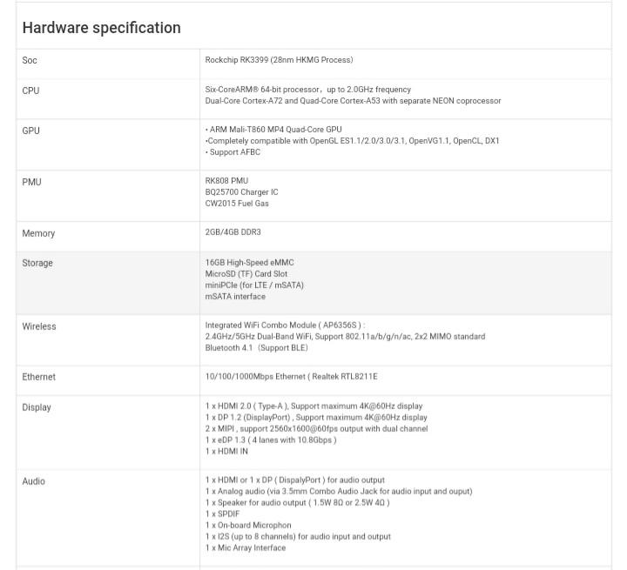Click the 10/100/1000Mbps Ethernet Realtek value
The height and width of the screenshot is (570, 627).
click(291, 377)
